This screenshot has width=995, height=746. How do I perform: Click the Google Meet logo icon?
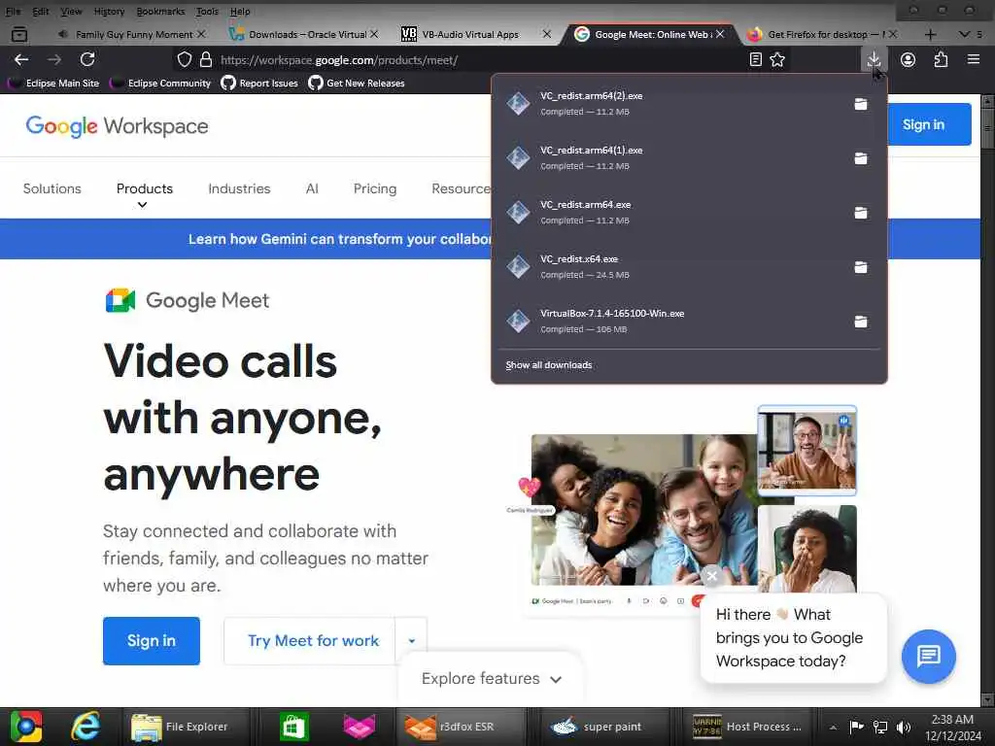pos(120,300)
